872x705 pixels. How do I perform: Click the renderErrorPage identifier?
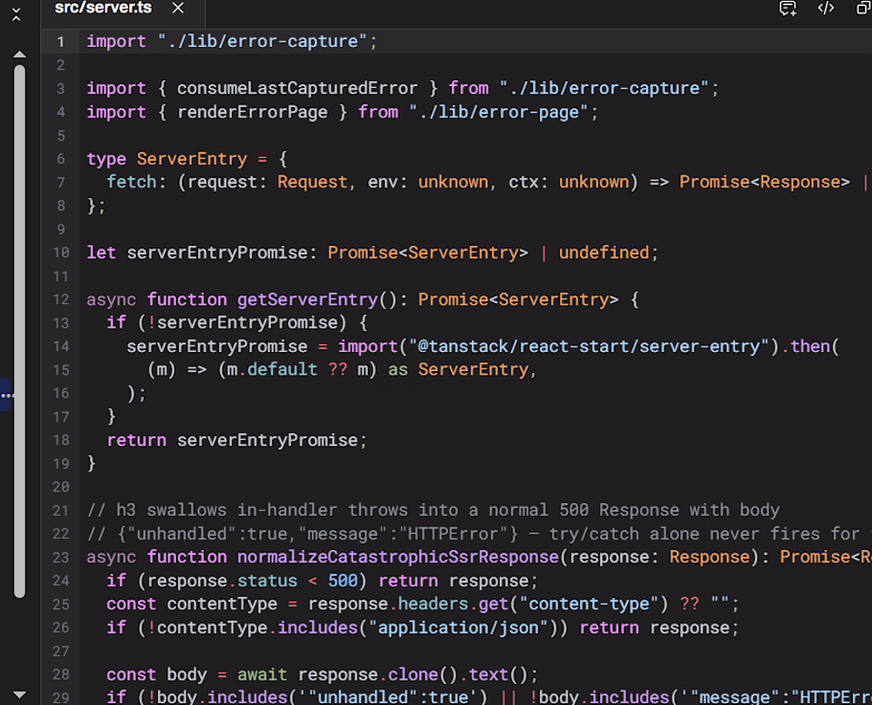[x=253, y=112]
